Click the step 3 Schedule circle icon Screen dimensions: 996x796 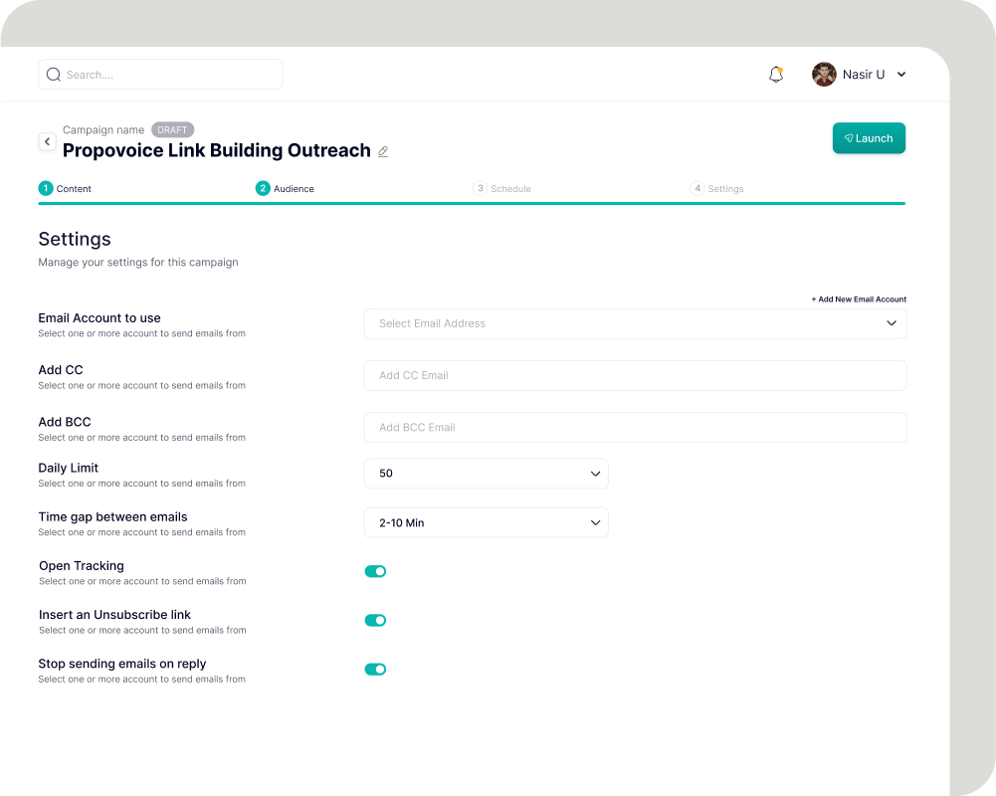[x=481, y=188]
